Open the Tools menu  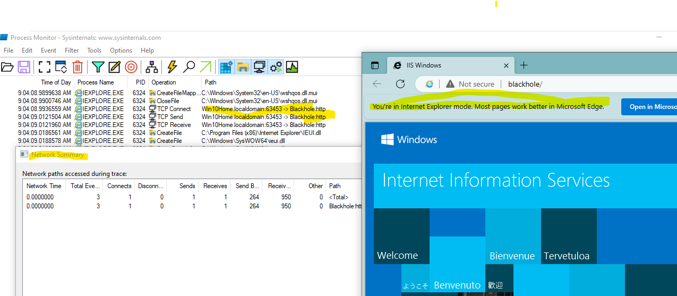[x=94, y=50]
